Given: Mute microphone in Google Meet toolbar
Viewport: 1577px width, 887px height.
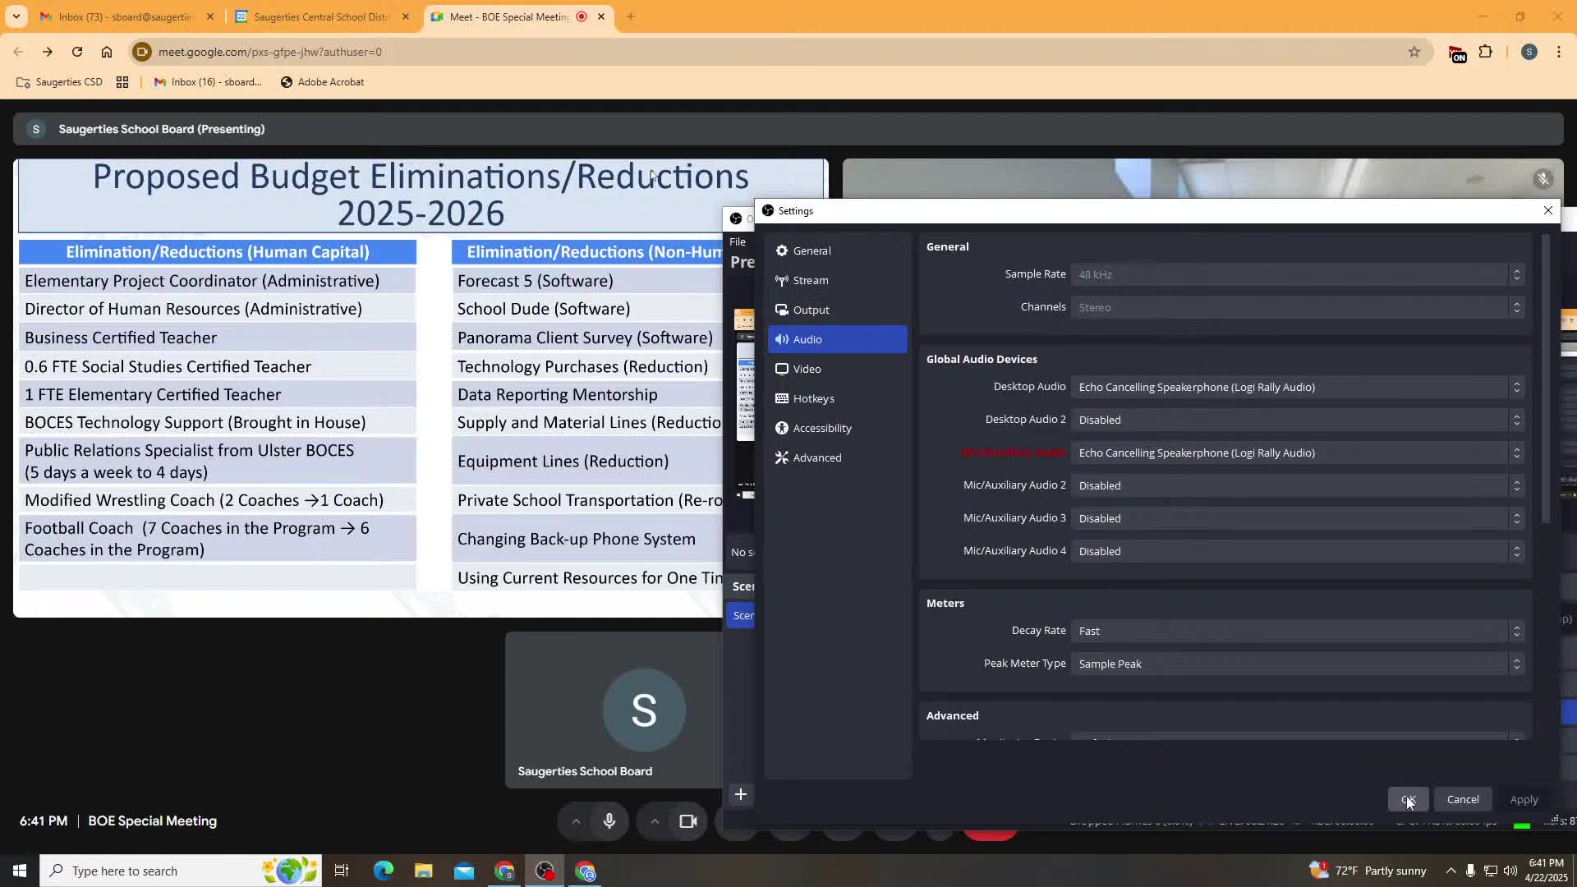Looking at the screenshot, I should (609, 821).
